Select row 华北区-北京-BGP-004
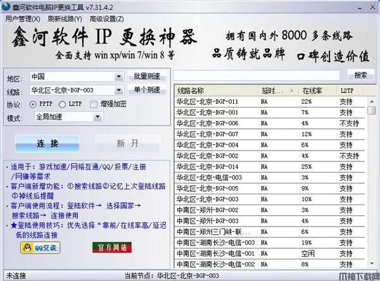 tap(270, 145)
